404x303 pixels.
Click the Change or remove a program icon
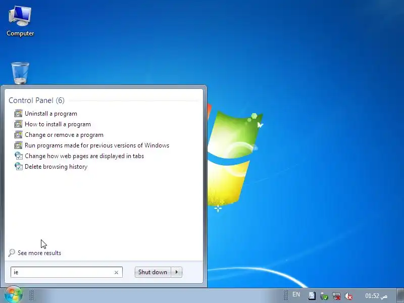point(19,134)
